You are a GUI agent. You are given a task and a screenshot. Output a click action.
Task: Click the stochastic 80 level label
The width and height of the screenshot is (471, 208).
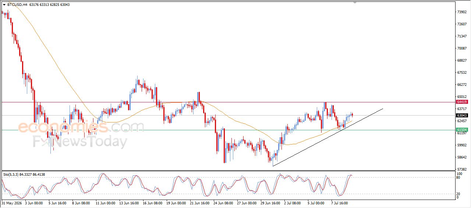458,178
